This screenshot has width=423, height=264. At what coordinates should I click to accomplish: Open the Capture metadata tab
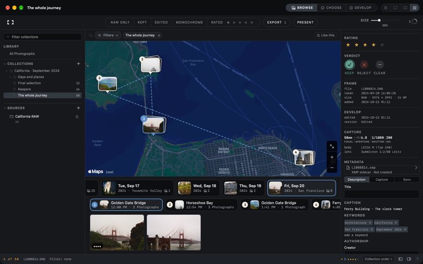pos(382,180)
